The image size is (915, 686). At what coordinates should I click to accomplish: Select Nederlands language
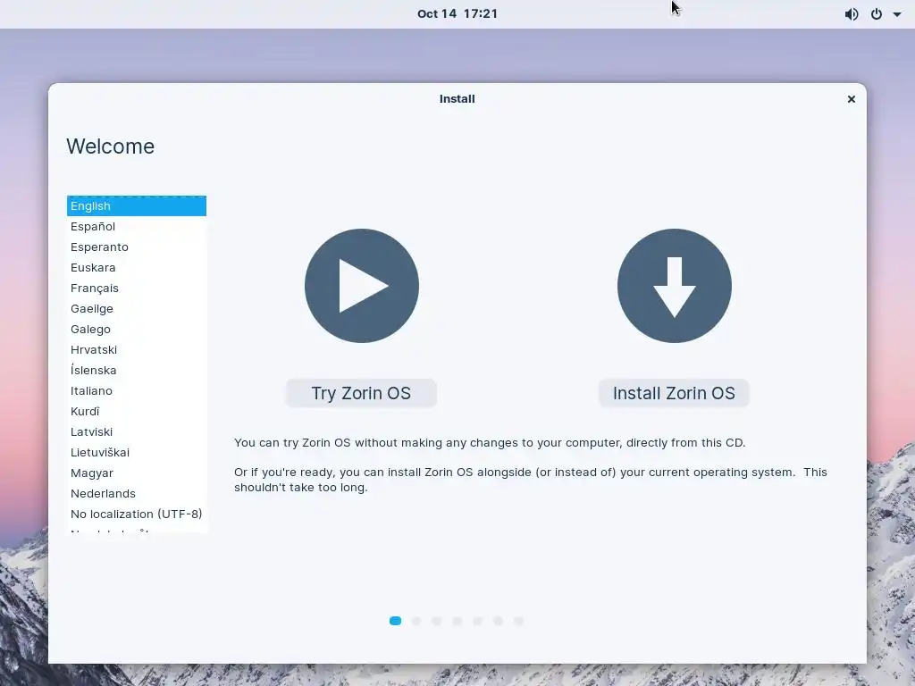tap(137, 493)
